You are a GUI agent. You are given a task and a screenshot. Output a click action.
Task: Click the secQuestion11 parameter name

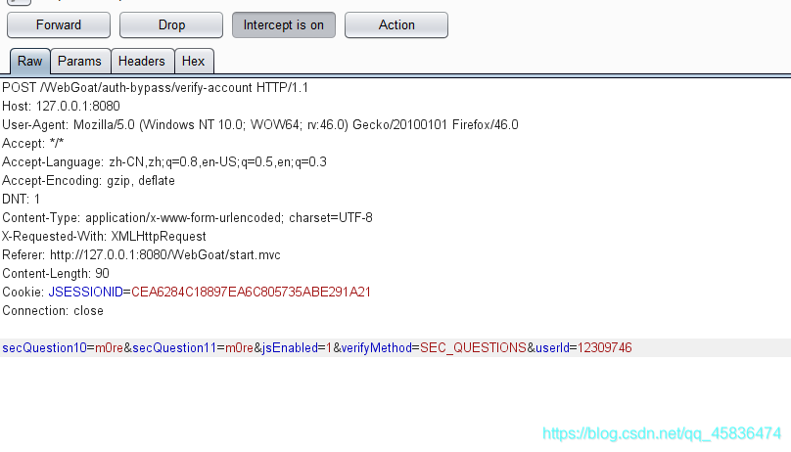click(x=174, y=348)
